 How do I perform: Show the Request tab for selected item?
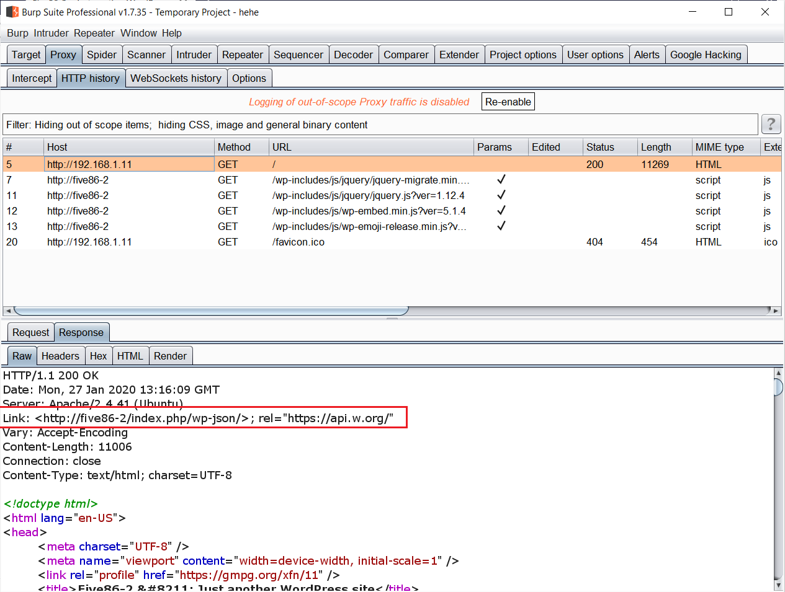coord(30,332)
